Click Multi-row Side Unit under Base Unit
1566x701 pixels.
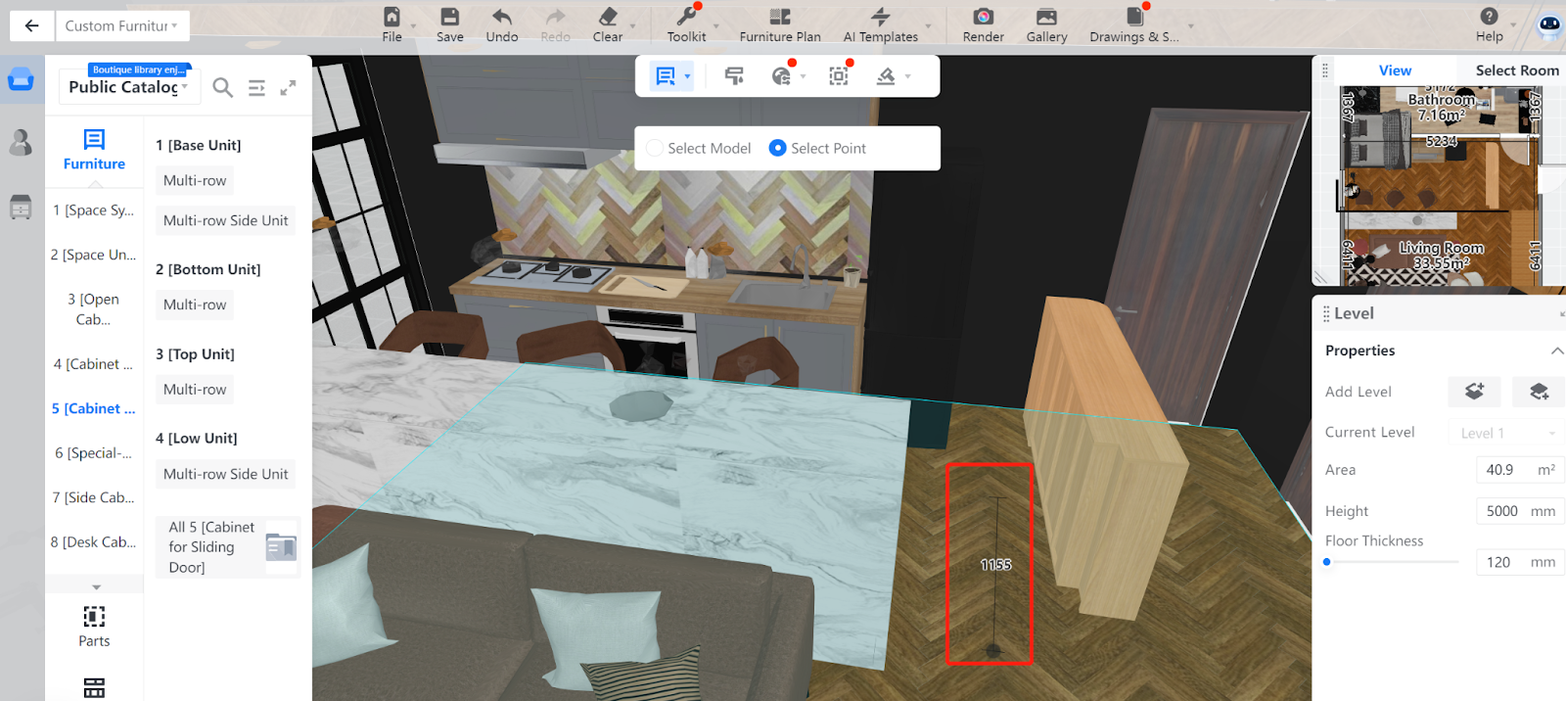pyautogui.click(x=225, y=220)
